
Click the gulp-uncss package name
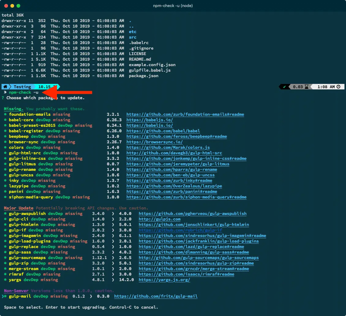click(21, 175)
